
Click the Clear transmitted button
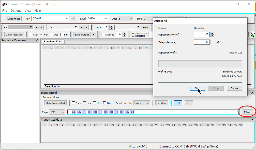point(55,103)
